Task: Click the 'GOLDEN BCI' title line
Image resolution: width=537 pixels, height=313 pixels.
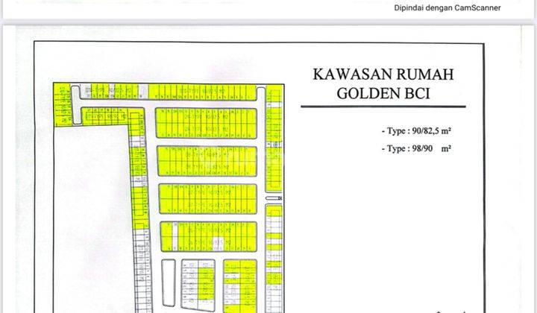Action: pyautogui.click(x=383, y=93)
